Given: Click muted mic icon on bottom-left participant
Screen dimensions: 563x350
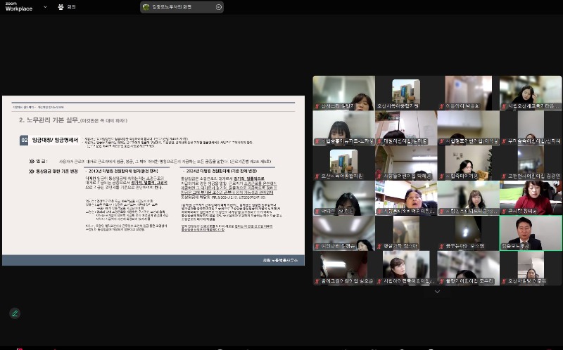Looking at the screenshot, I should [x=318, y=282].
